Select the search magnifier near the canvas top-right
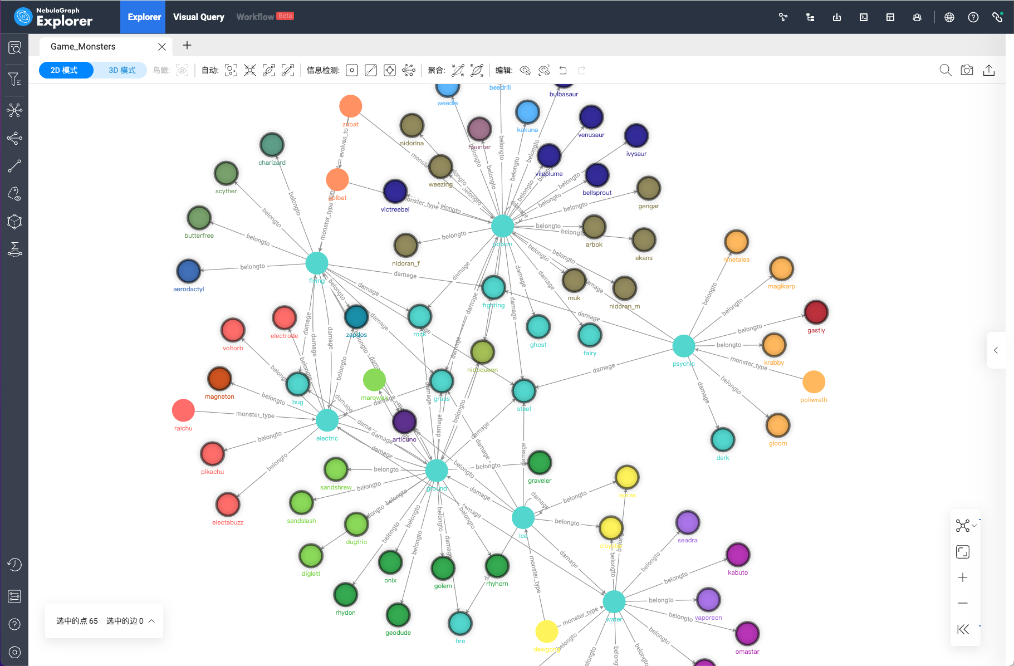This screenshot has height=666, width=1014. point(945,70)
